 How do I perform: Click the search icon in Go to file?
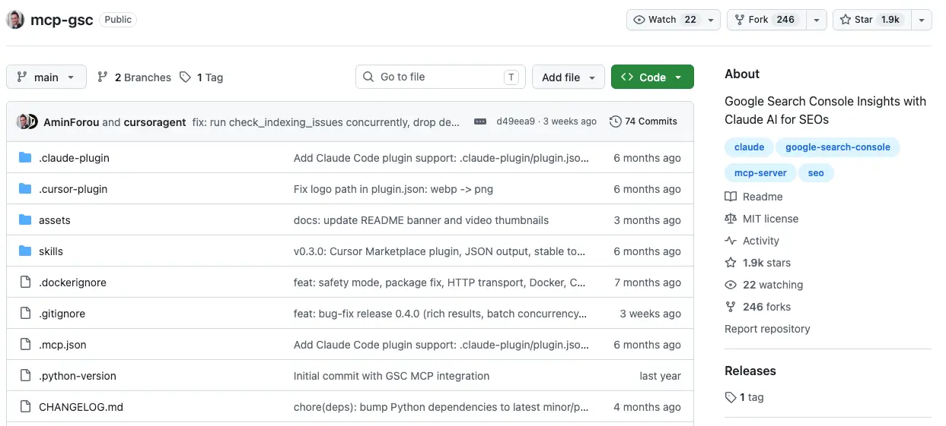[368, 77]
